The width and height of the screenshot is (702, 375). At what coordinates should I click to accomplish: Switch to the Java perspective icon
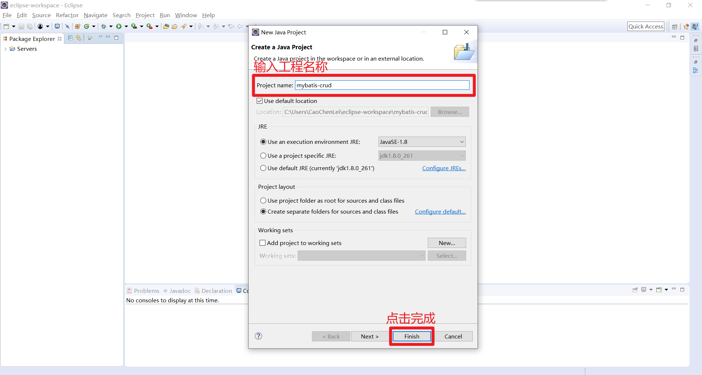[x=695, y=26]
